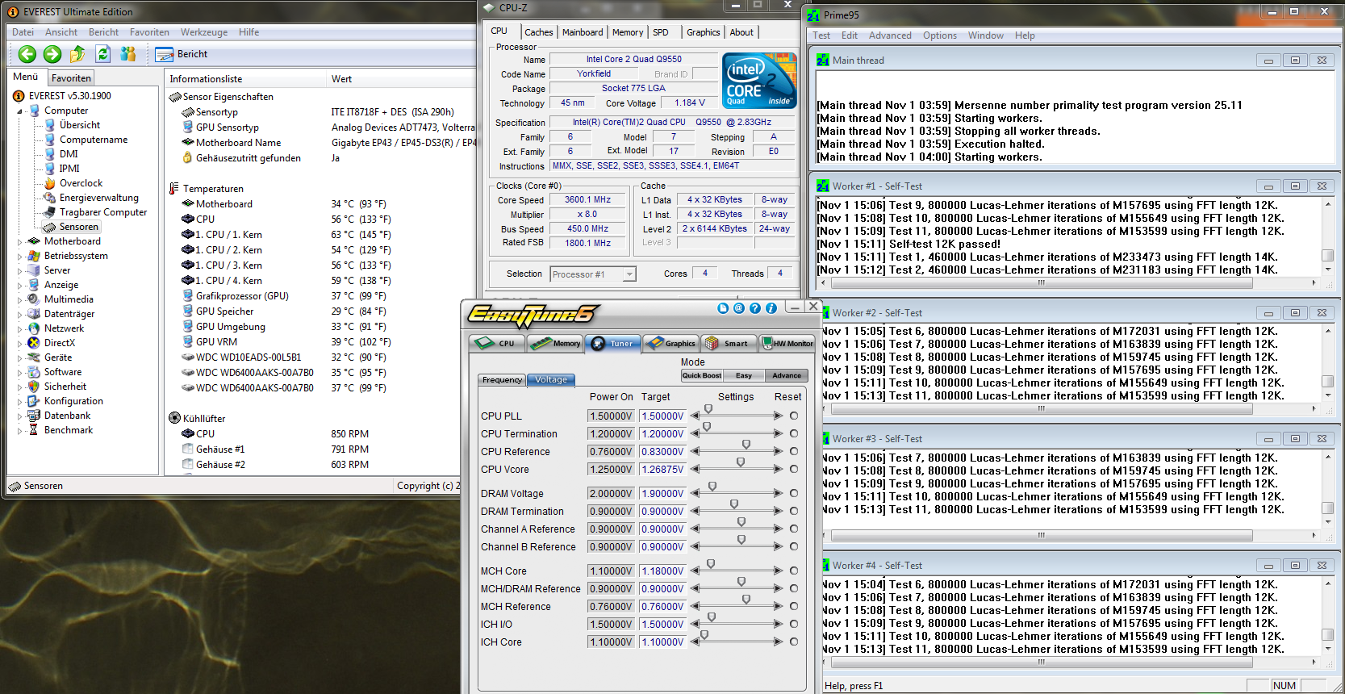1345x694 pixels.
Task: Select CPU Termination reset radio button
Action: 794,433
